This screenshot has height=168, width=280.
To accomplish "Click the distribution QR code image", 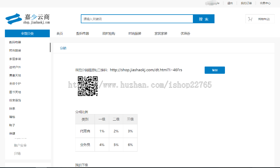I will tap(88, 86).
